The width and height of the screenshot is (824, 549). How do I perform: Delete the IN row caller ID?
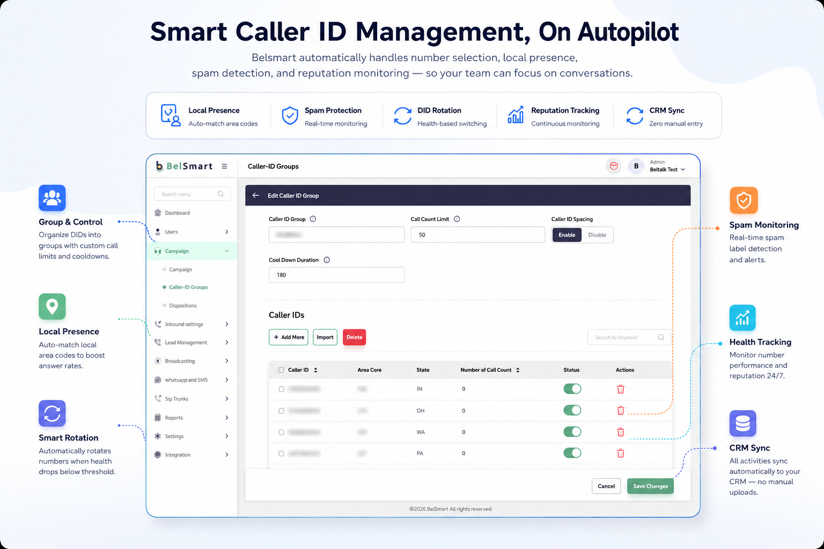click(621, 389)
